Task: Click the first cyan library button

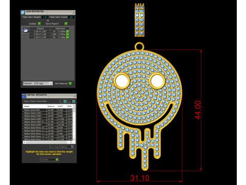Action: point(65,101)
